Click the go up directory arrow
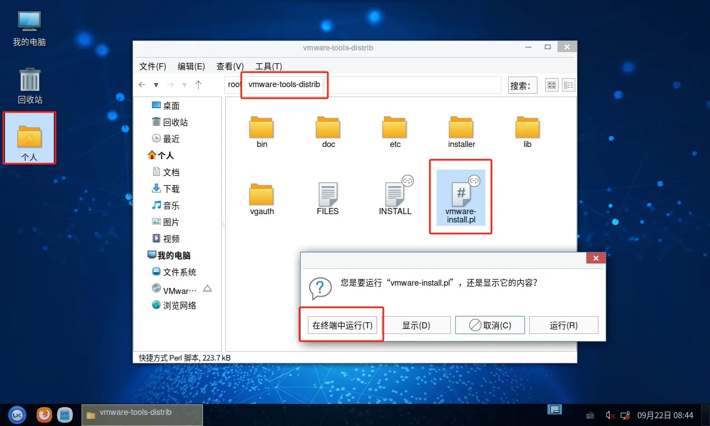This screenshot has height=426, width=710. click(198, 85)
